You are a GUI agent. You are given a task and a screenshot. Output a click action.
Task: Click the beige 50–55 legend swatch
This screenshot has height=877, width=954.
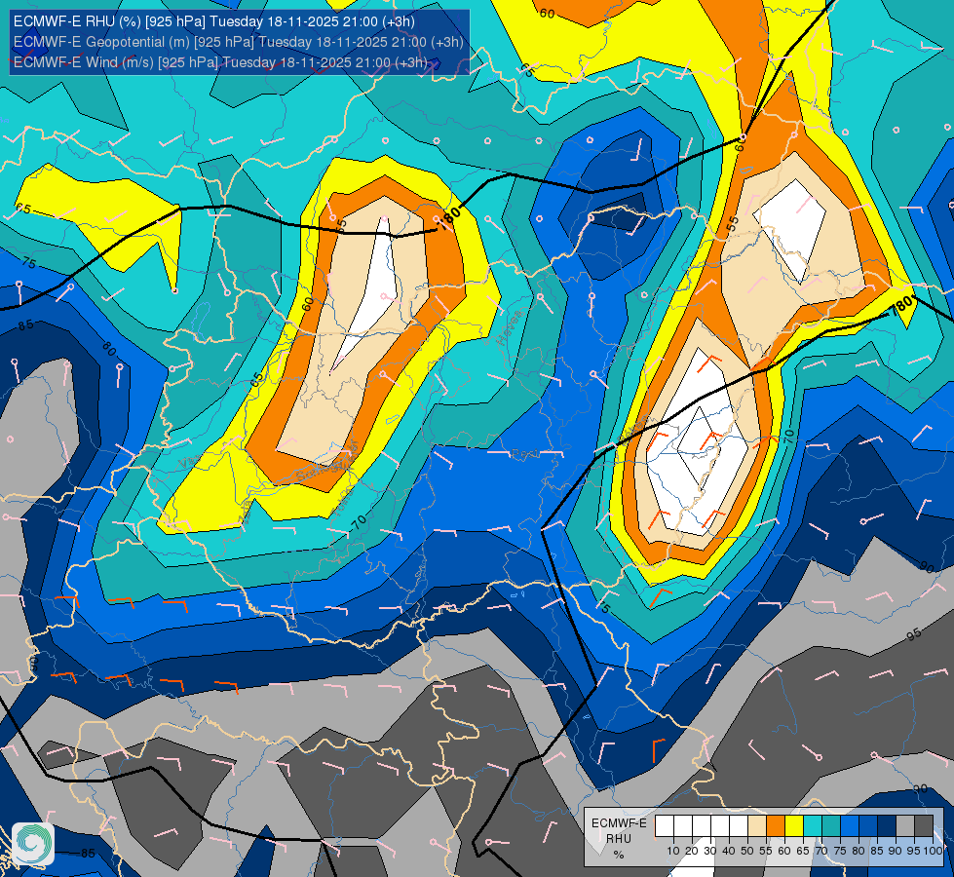757,825
